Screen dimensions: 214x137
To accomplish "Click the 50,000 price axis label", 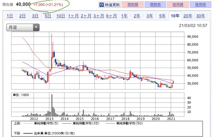I will click(x=193, y=68).
